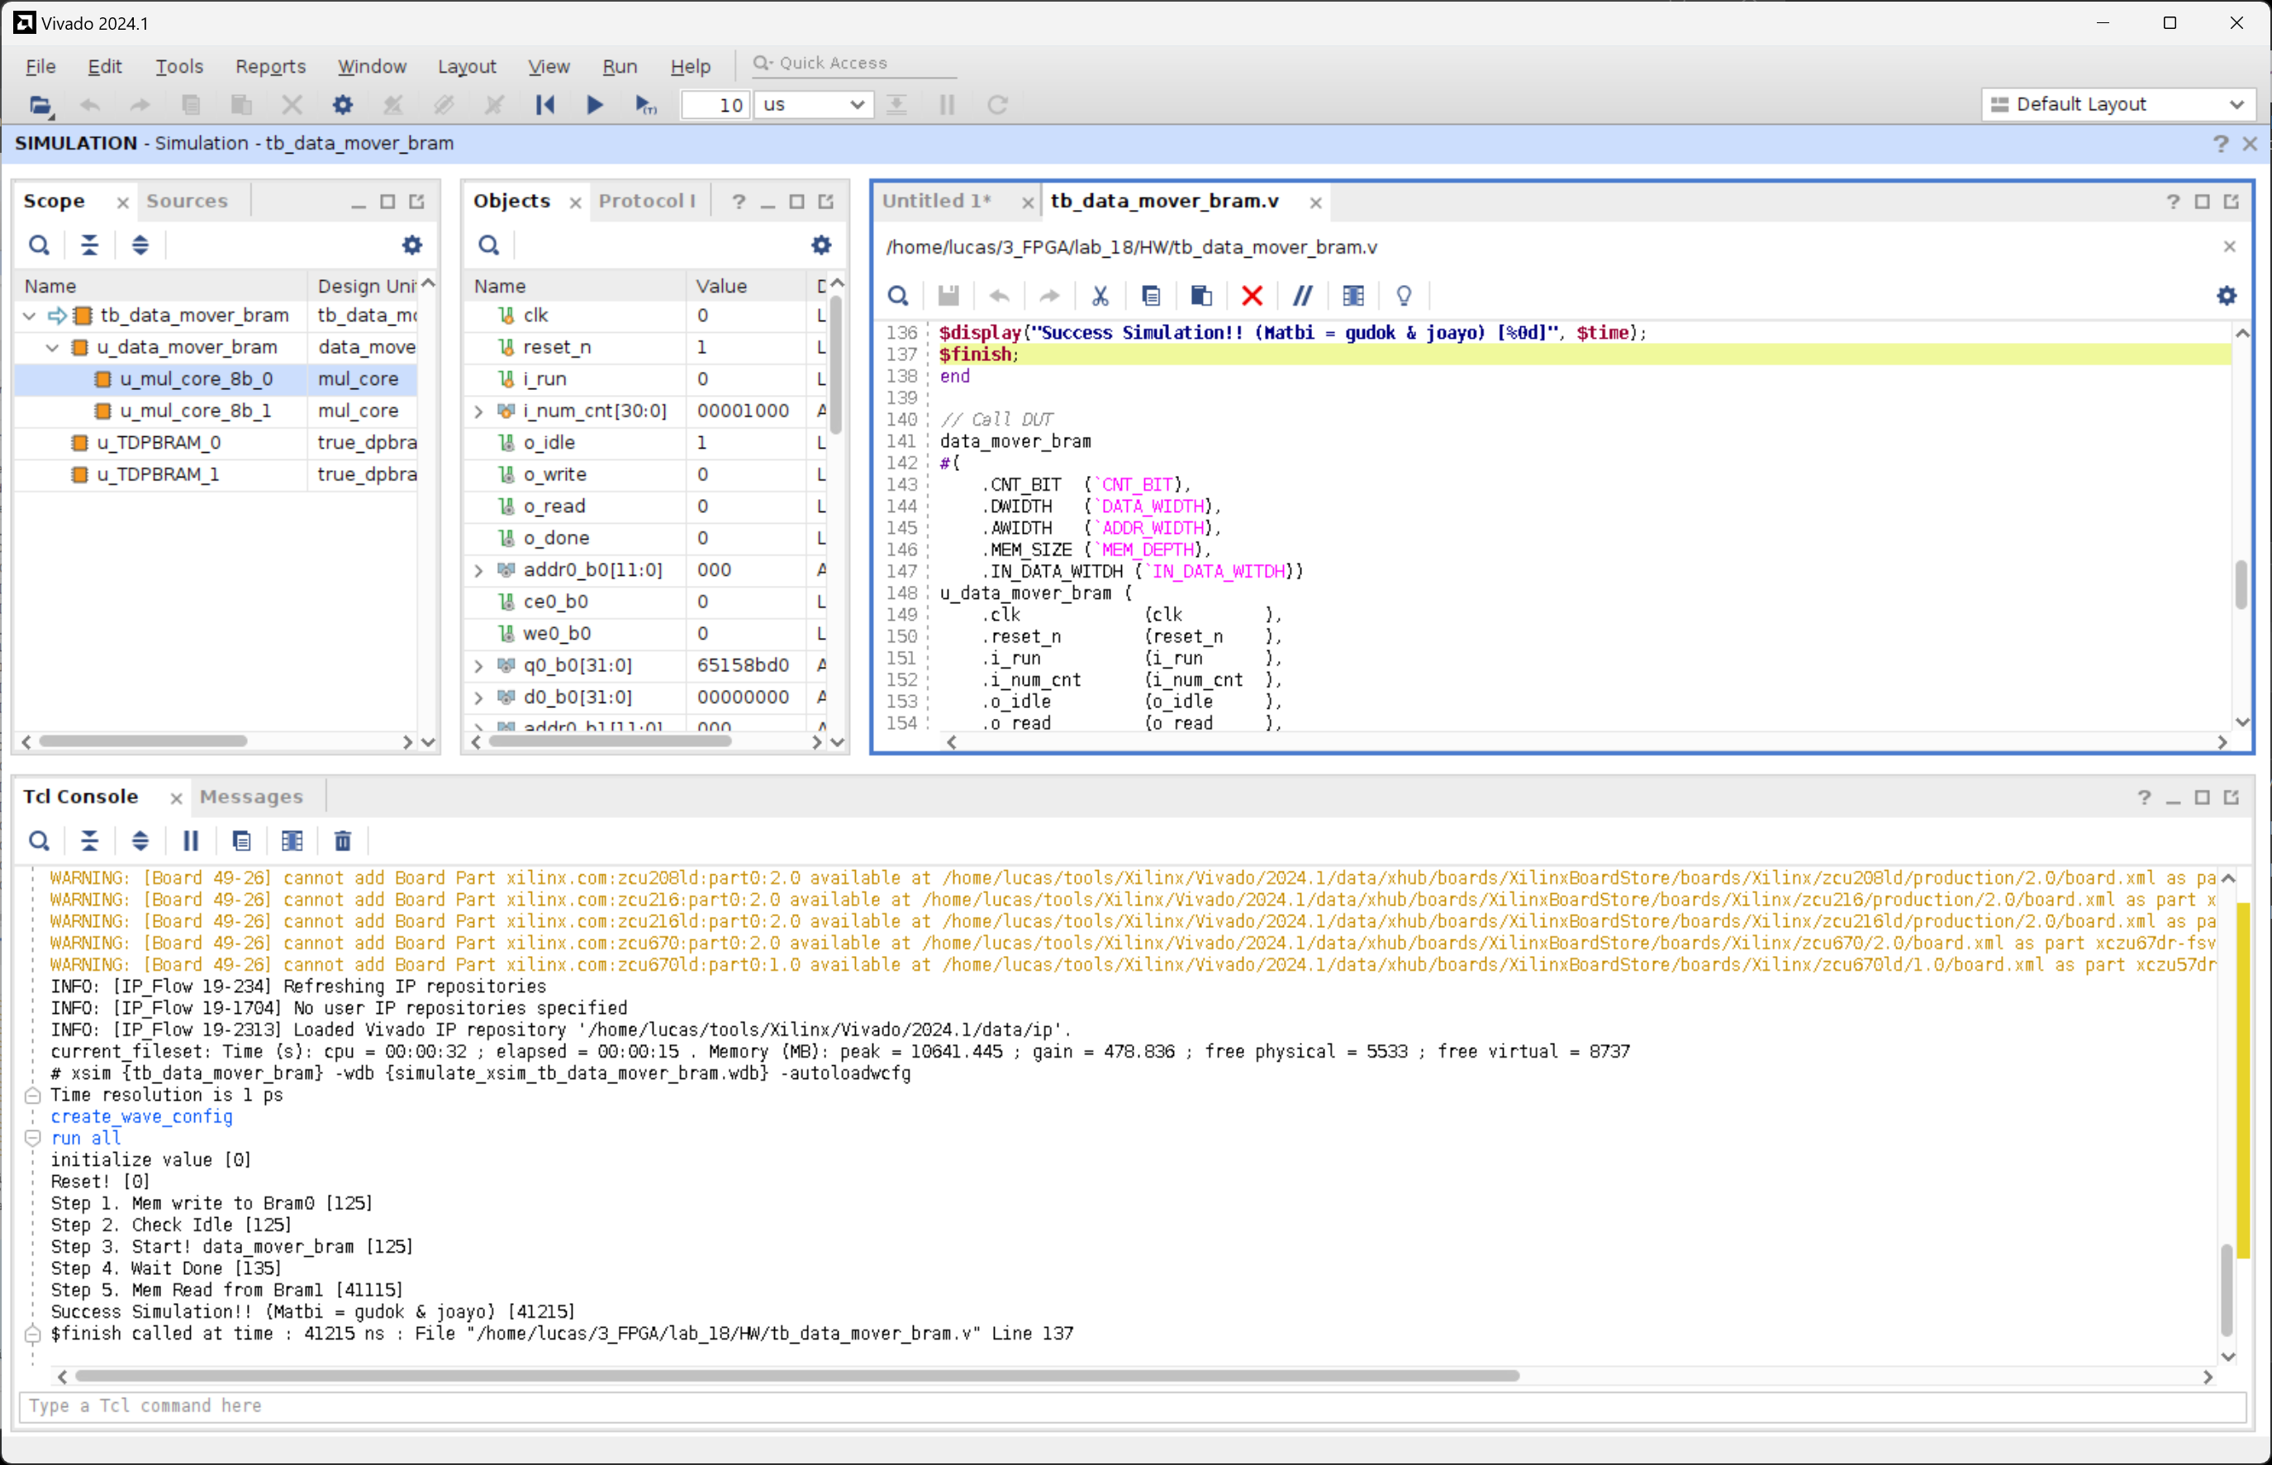2272x1465 pixels.
Task: Click the red Delete X icon in editor
Action: coord(1252,296)
